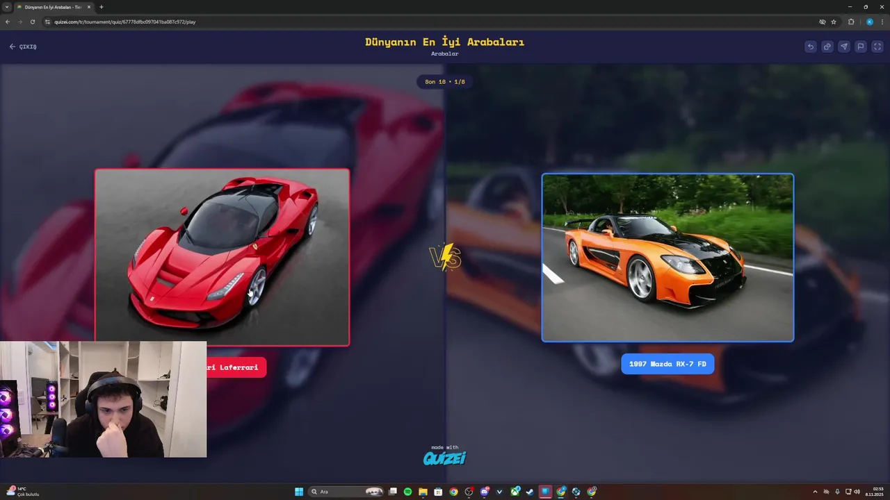Open the volume speaker tray icon

click(x=857, y=492)
